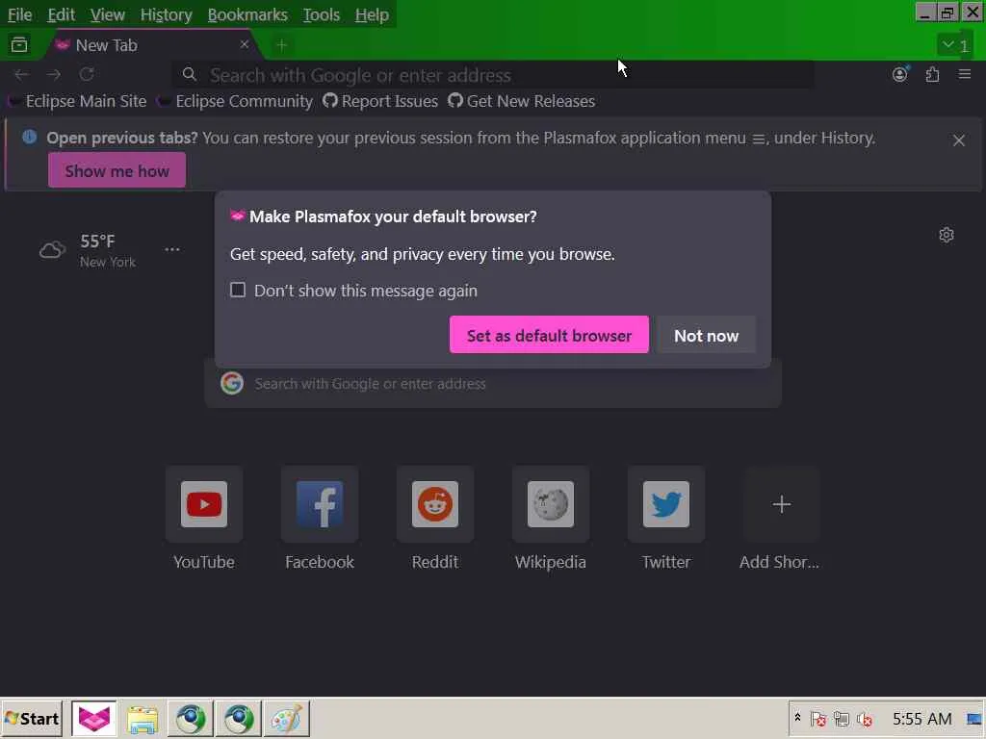Open the extensions puzzle icon
This screenshot has width=986, height=739.
click(x=932, y=75)
